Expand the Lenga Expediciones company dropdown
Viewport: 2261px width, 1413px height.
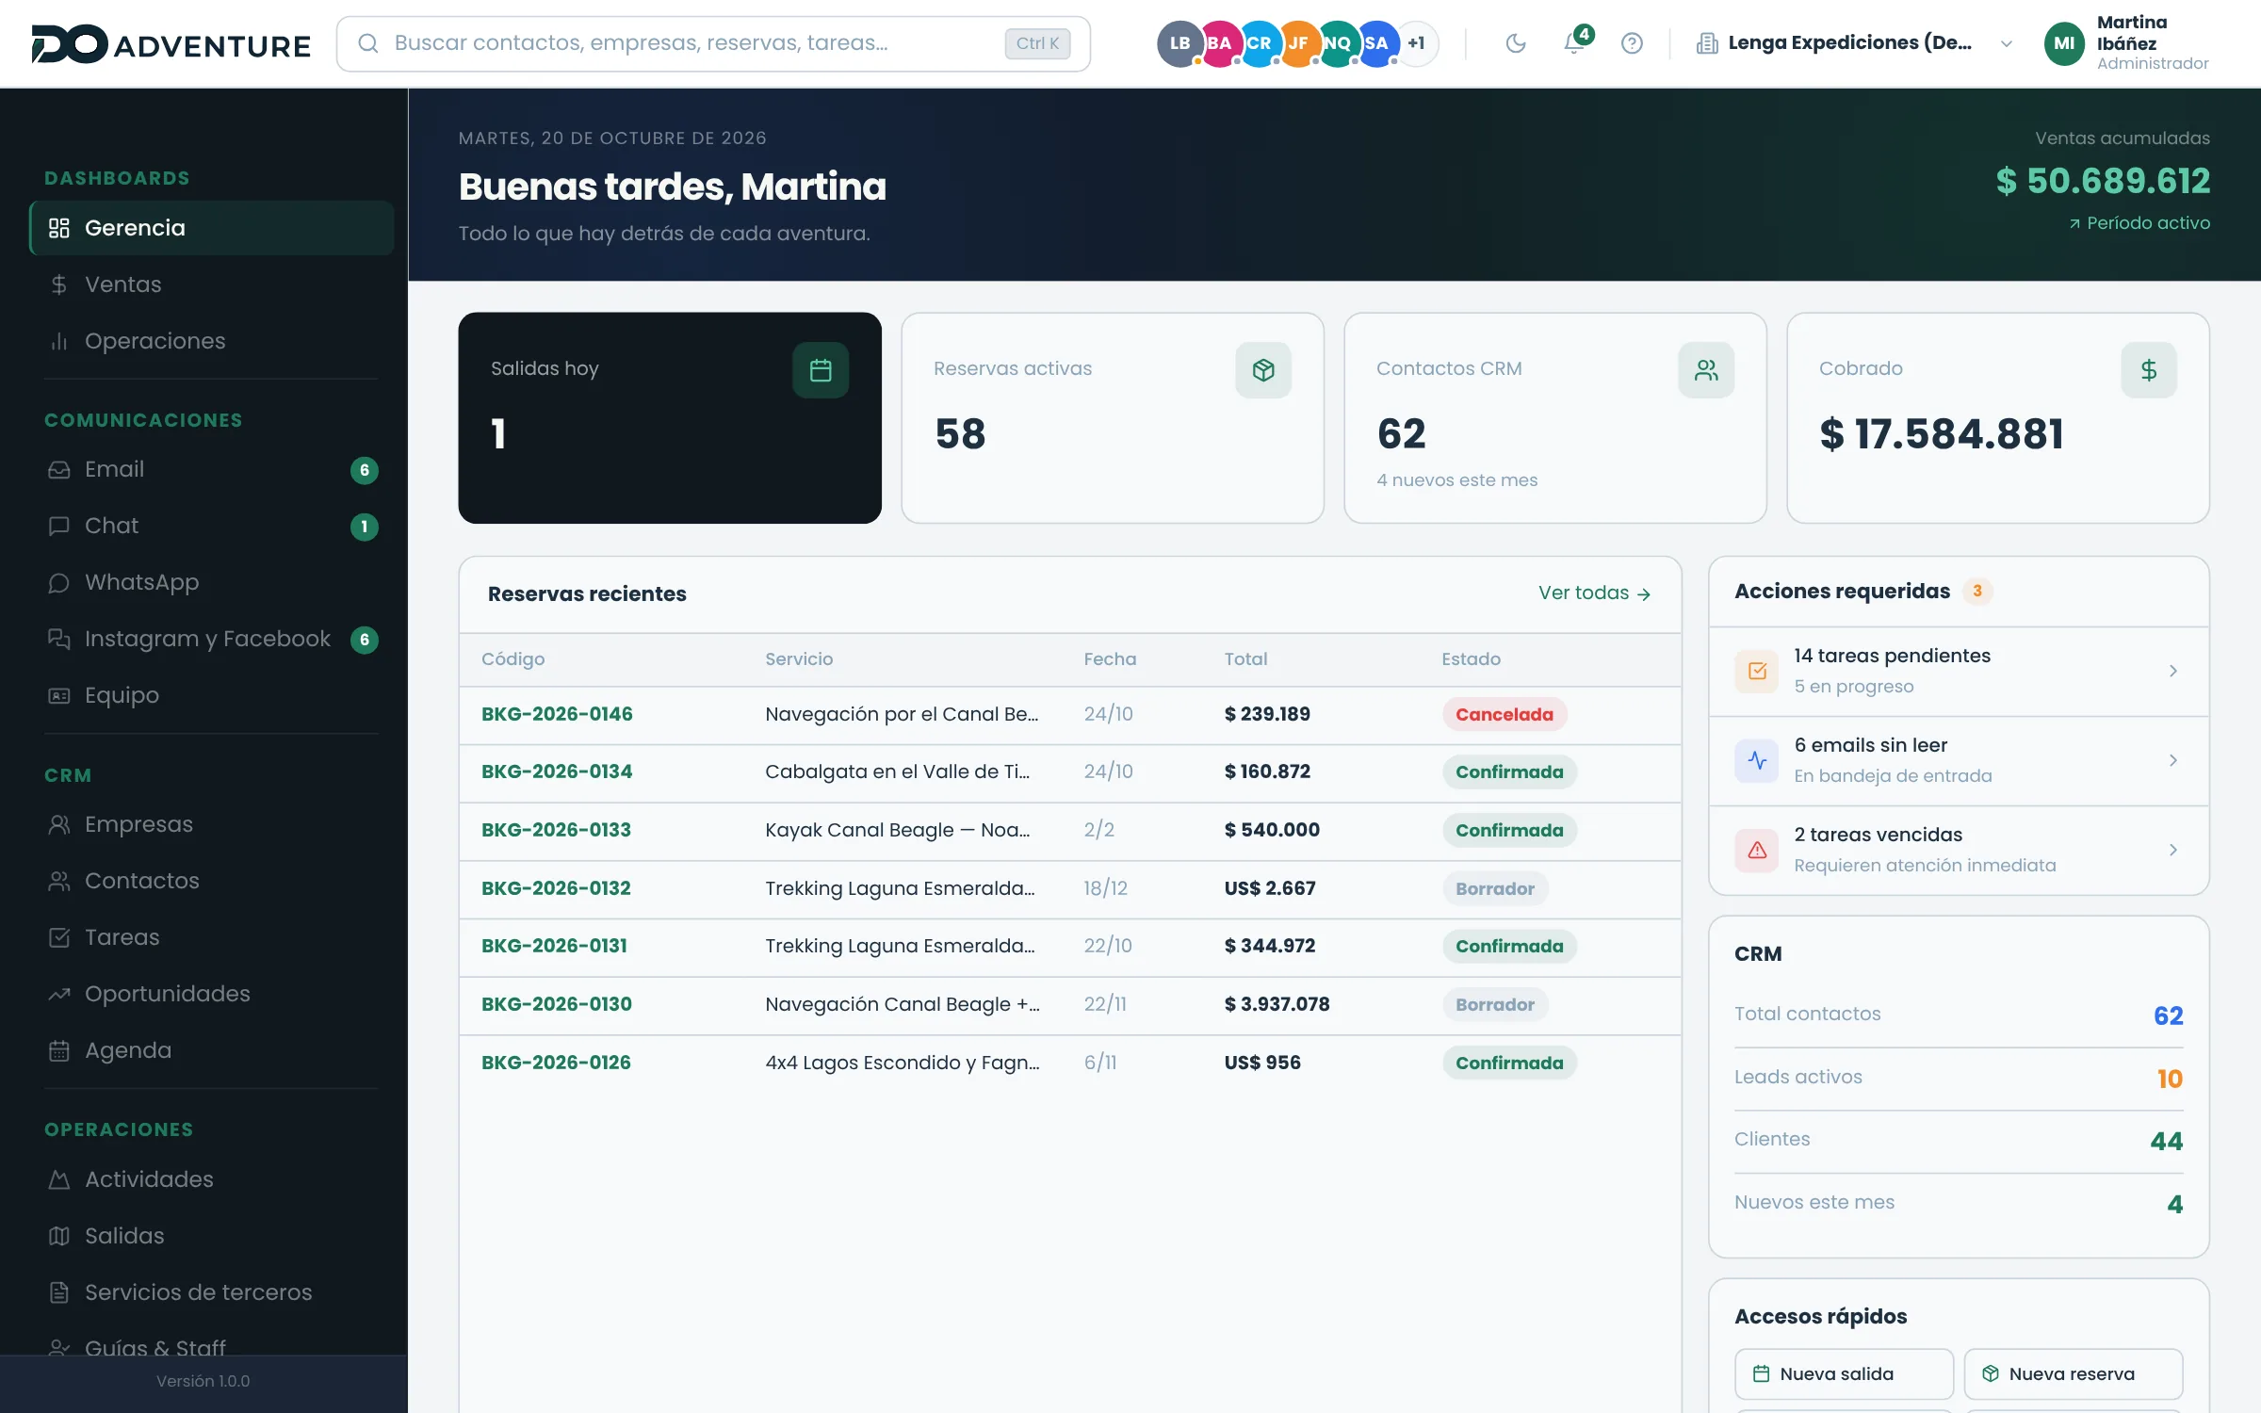[1854, 43]
